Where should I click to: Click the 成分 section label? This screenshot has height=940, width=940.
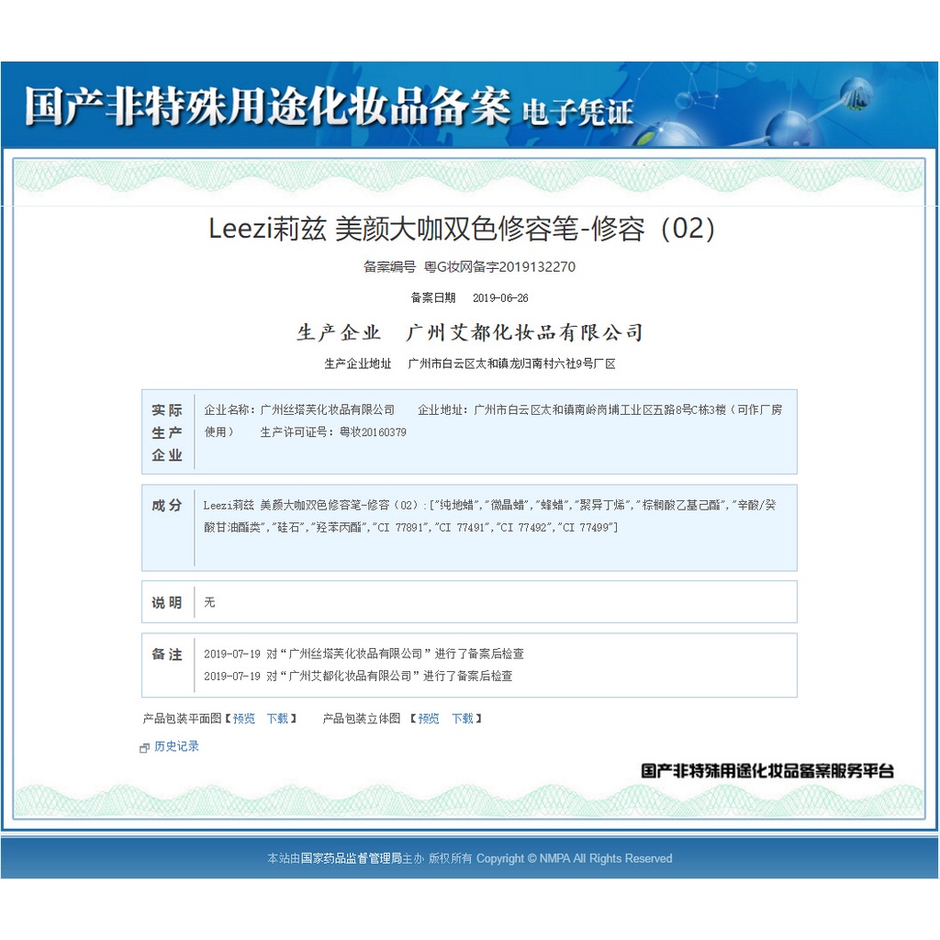pyautogui.click(x=167, y=506)
